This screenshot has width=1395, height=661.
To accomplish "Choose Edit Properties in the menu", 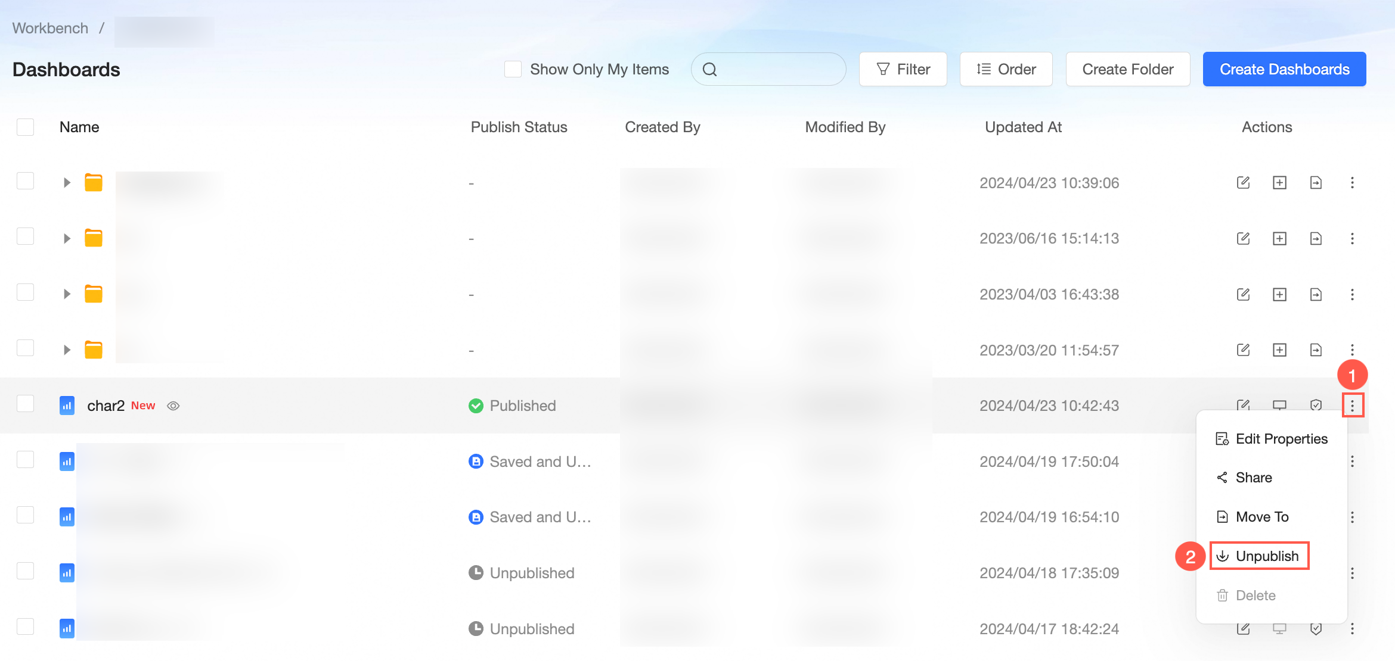I will [x=1271, y=439].
